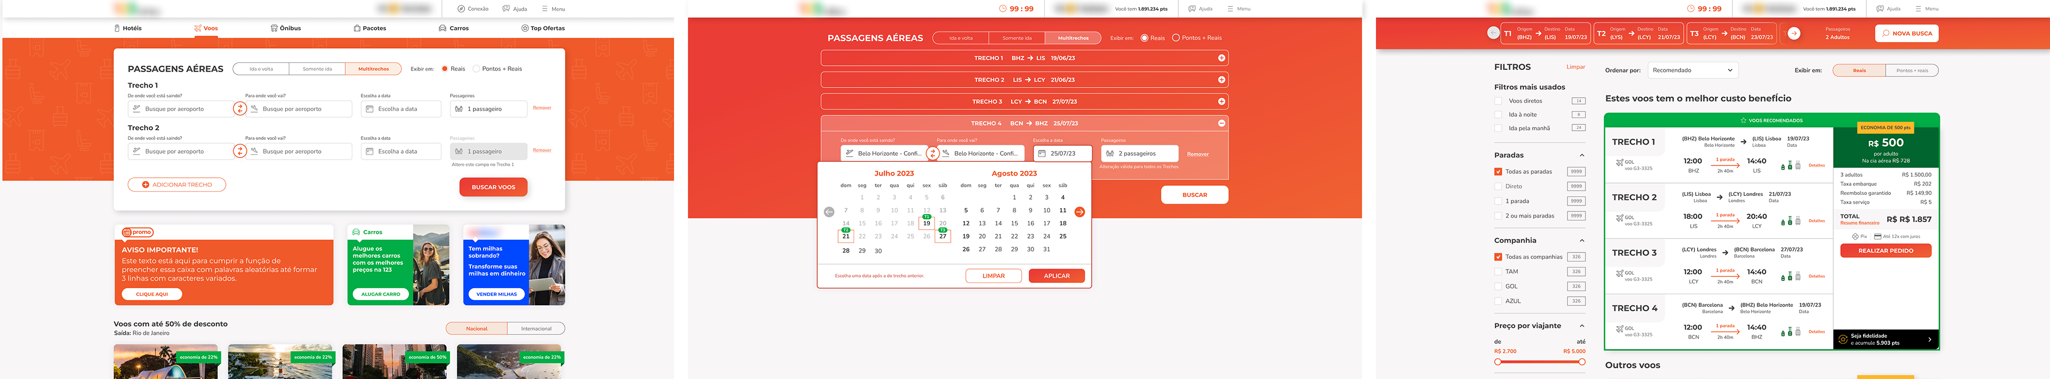Click APLICAR in the calendar popup
The image size is (2050, 379).
[1057, 275]
